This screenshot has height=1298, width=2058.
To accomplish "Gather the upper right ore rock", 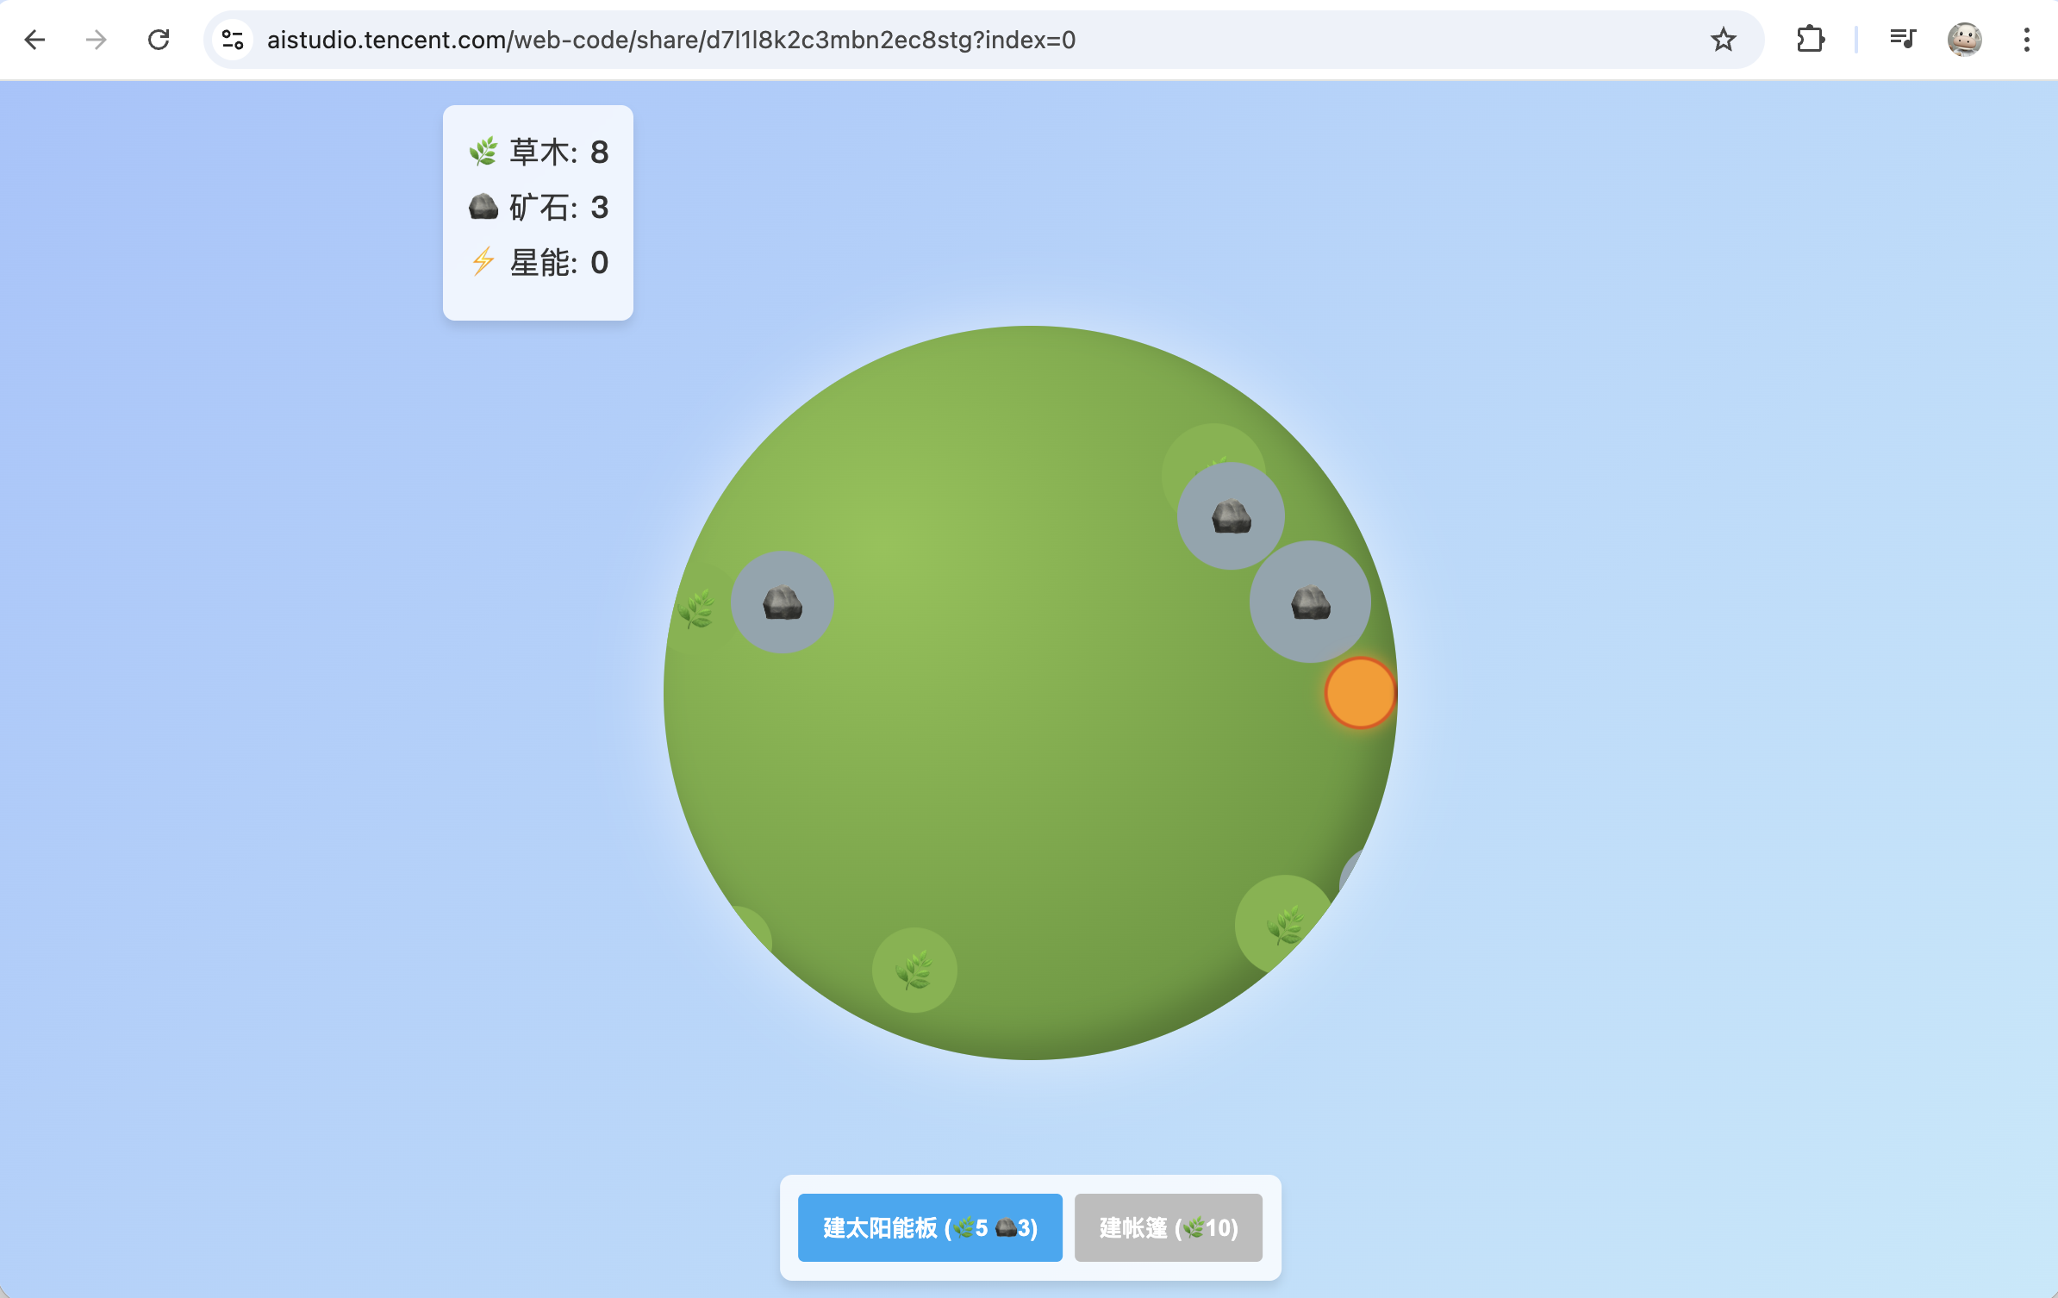I will pyautogui.click(x=1230, y=515).
